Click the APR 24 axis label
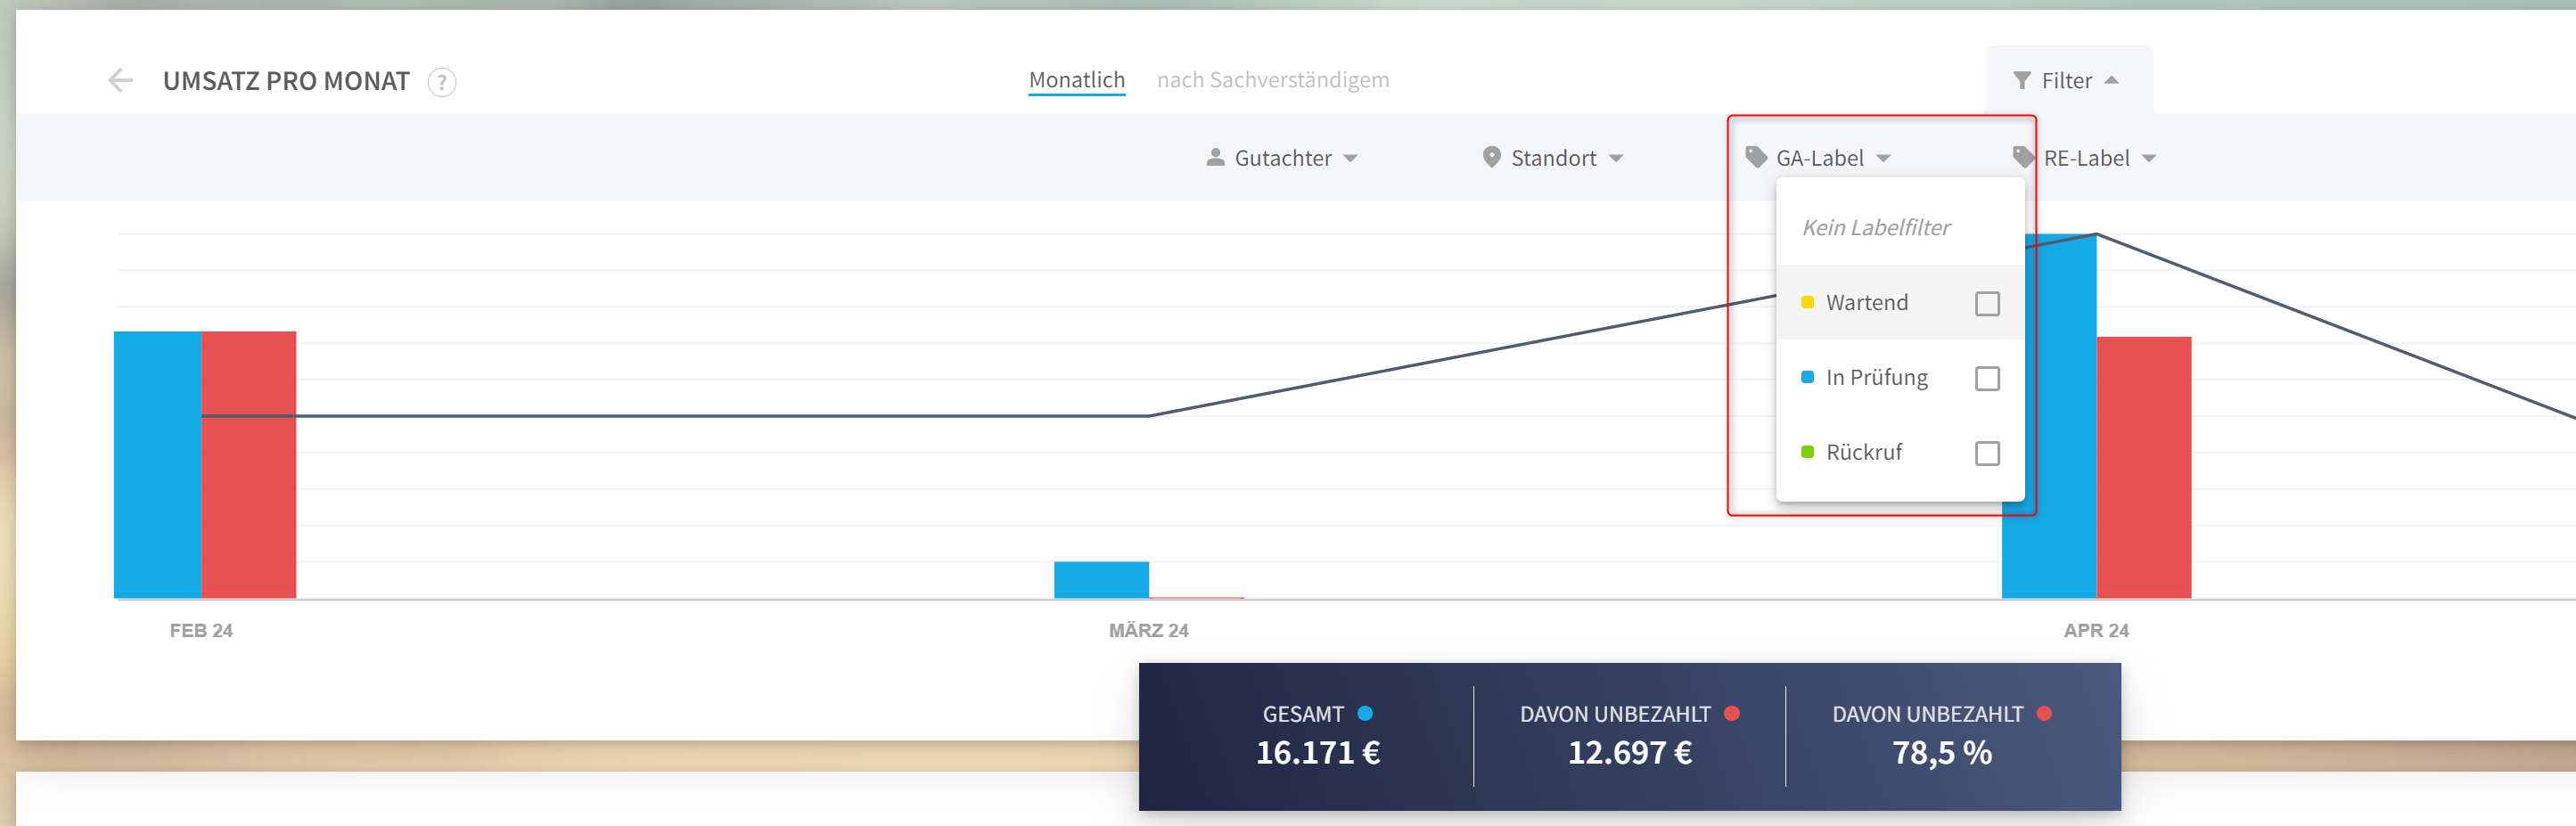The image size is (2576, 826). pos(2096,631)
